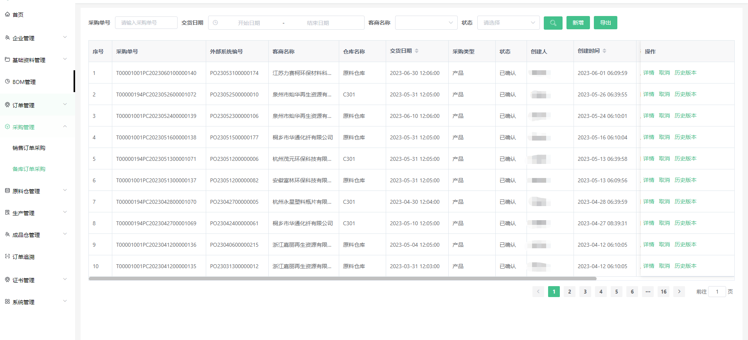Open the 状态 select dropdown
Viewport: 748px width, 340px height.
(x=508, y=23)
